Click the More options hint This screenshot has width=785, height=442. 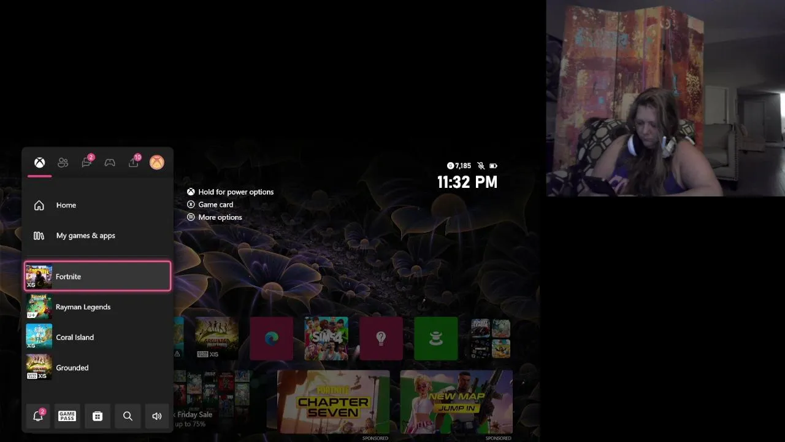tap(214, 217)
